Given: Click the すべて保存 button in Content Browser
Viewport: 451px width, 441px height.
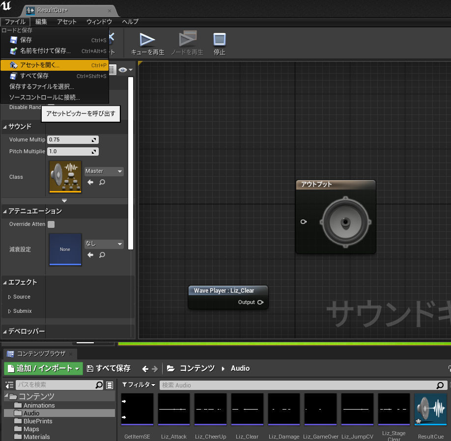Looking at the screenshot, I should click(109, 368).
